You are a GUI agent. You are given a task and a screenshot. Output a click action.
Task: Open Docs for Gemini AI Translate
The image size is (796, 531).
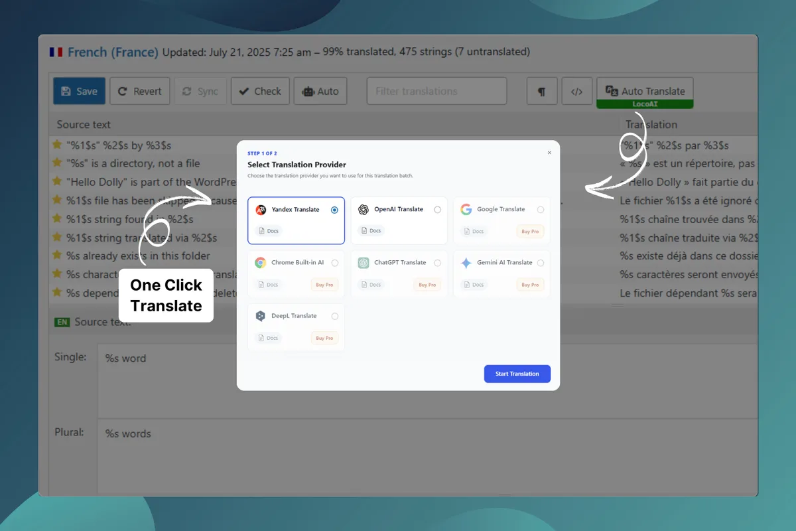(474, 284)
